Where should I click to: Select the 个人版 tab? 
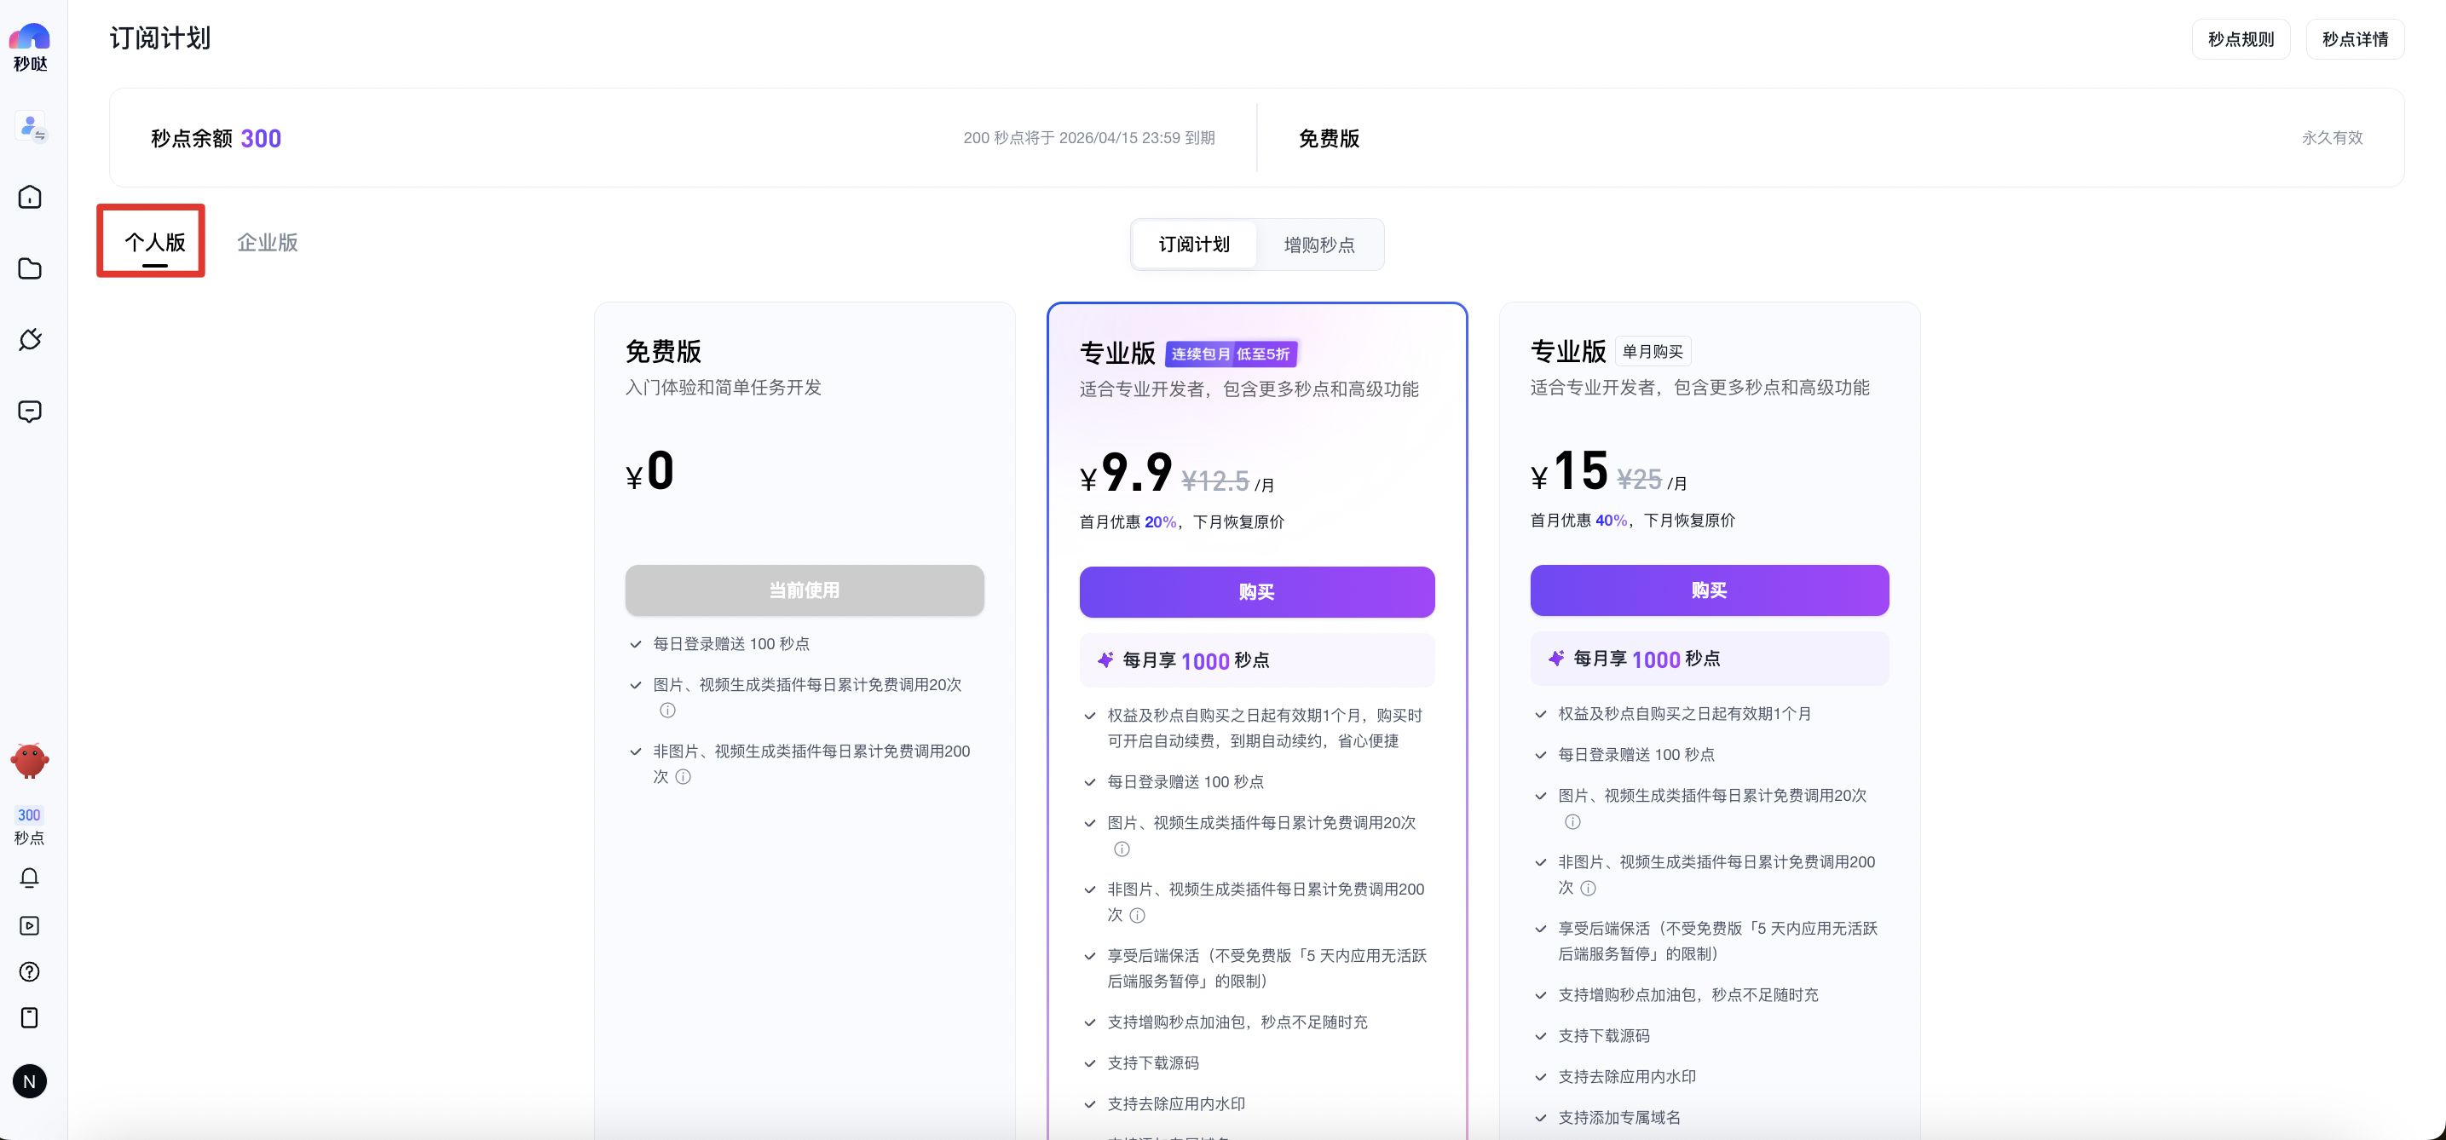point(155,242)
